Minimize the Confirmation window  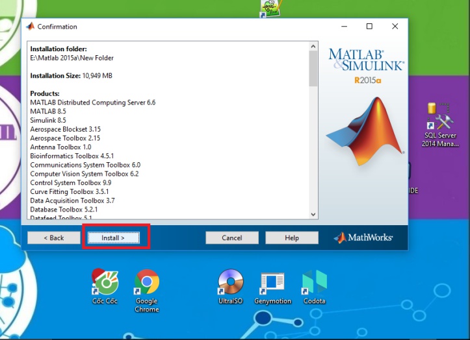[344, 27]
